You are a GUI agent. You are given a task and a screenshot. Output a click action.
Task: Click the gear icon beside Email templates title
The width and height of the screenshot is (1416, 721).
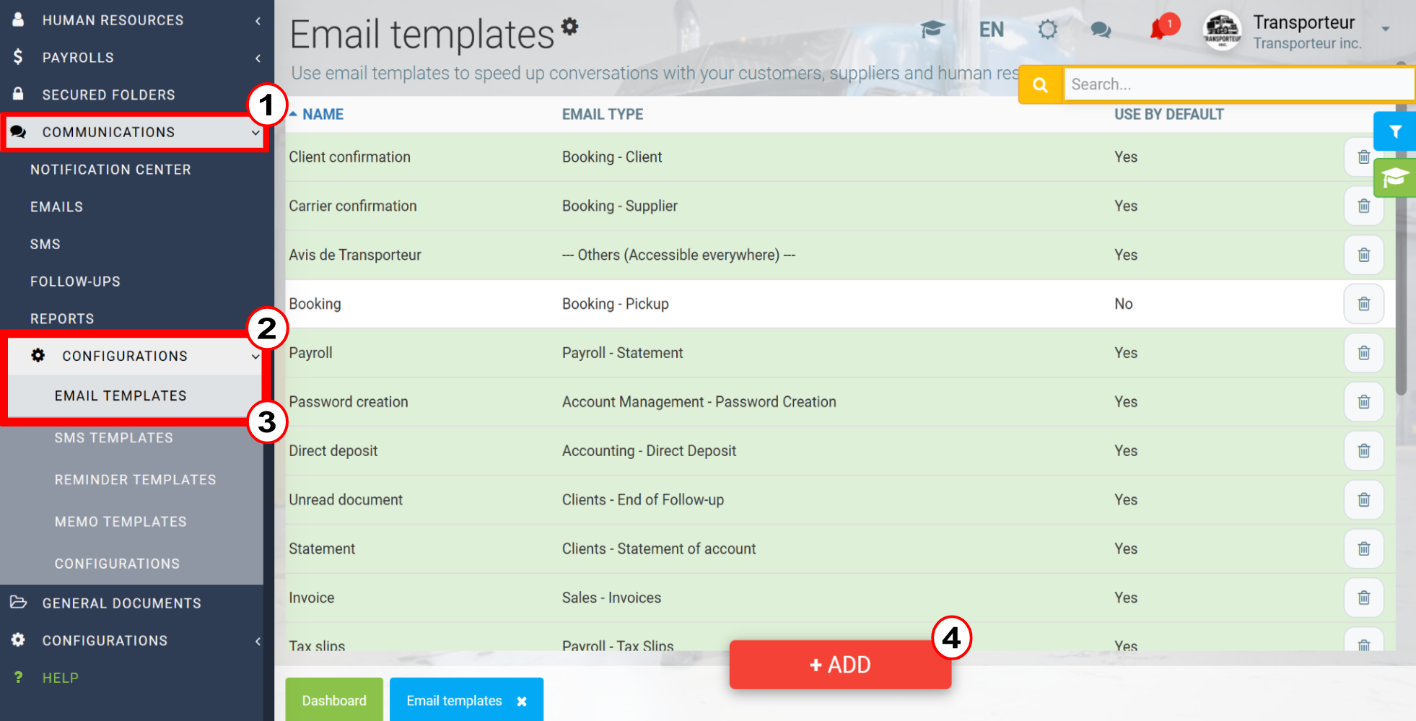[x=570, y=27]
